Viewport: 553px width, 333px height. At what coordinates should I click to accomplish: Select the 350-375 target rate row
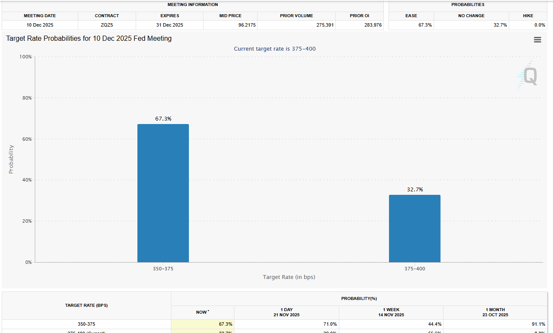click(x=86, y=324)
